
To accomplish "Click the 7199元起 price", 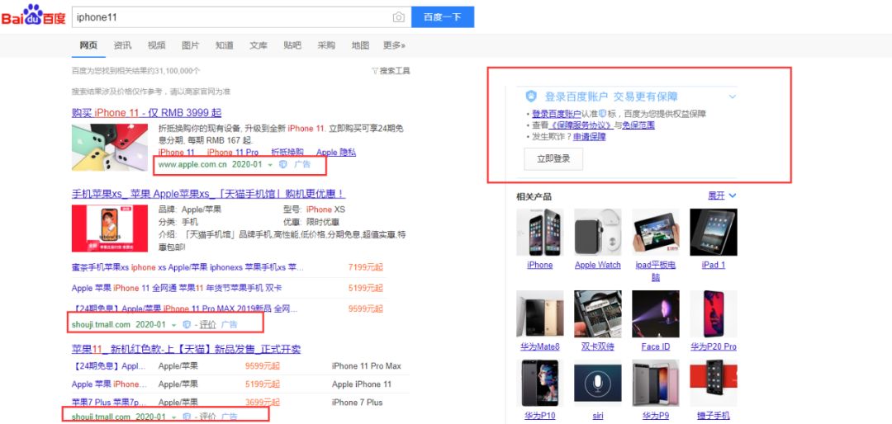I will point(366,267).
